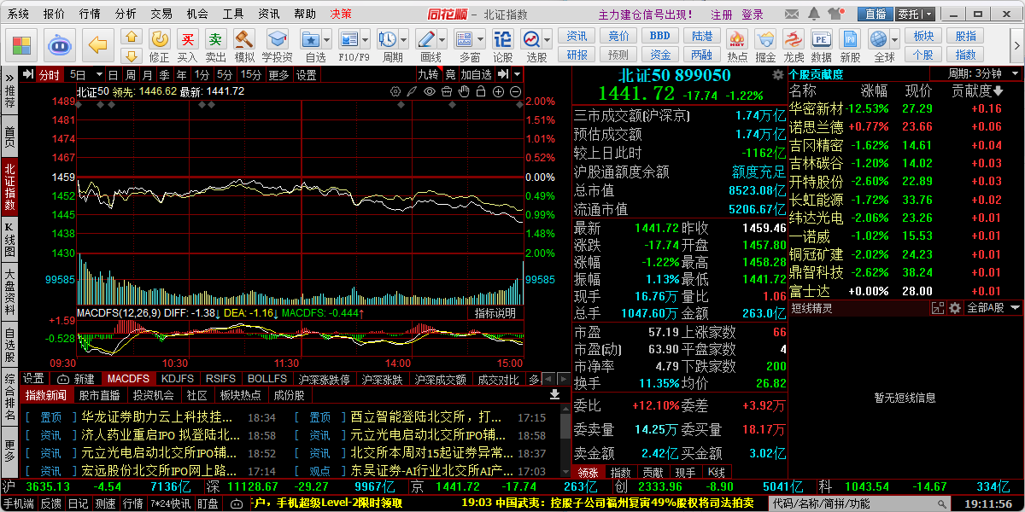Open the 北证指数 sidebar tab

[x=9, y=186]
